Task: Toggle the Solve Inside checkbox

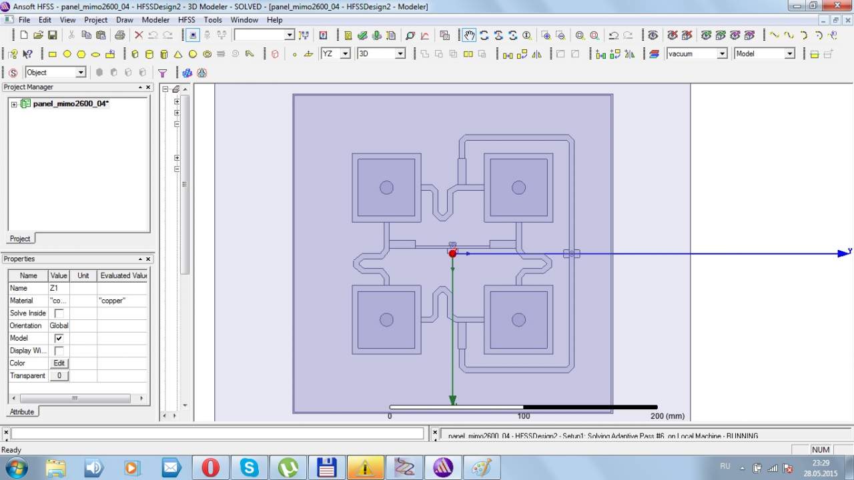Action: [x=59, y=313]
